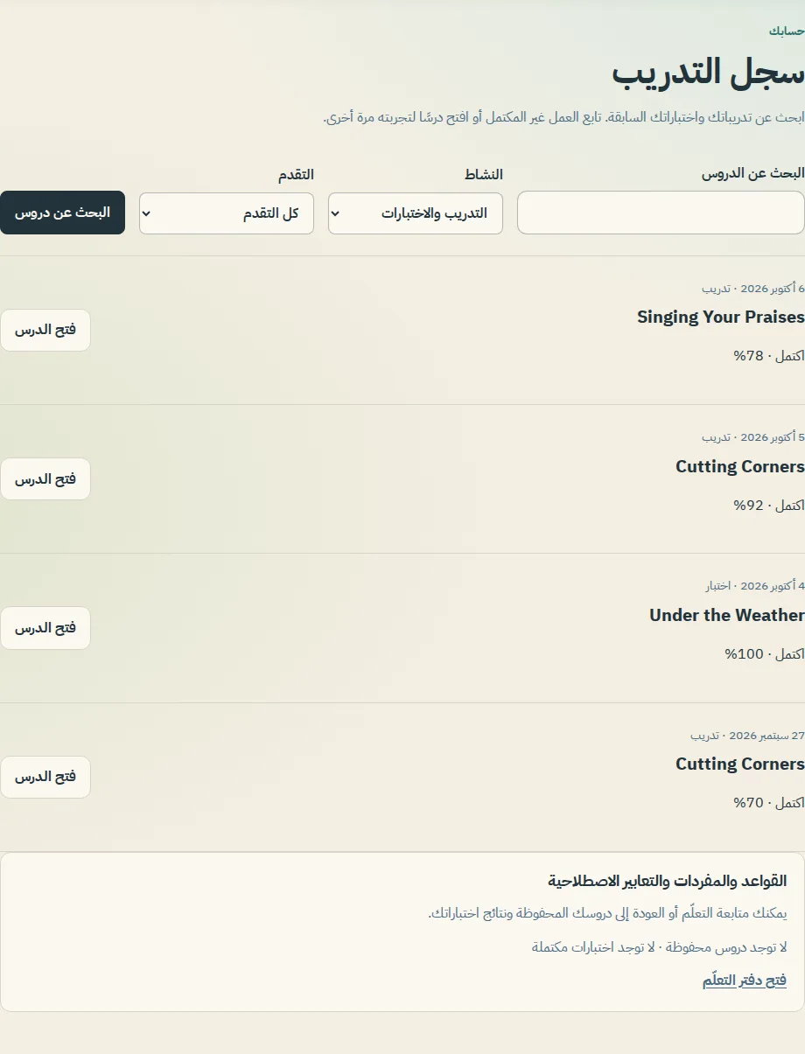Click the حسابك breadcrumb link
The height and width of the screenshot is (1054, 805).
(787, 31)
